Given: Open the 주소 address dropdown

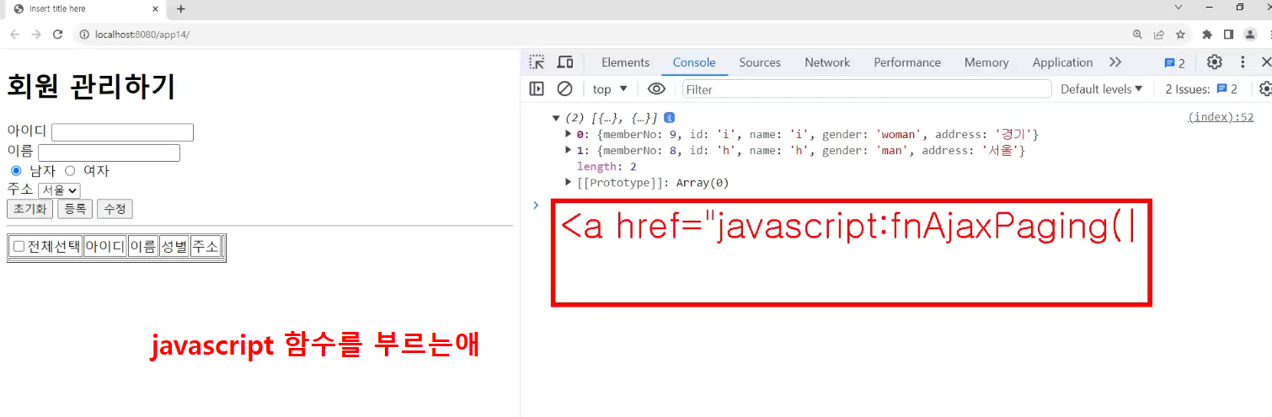Looking at the screenshot, I should tap(59, 190).
